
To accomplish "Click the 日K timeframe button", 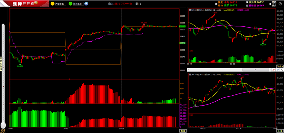I will pos(281,131).
